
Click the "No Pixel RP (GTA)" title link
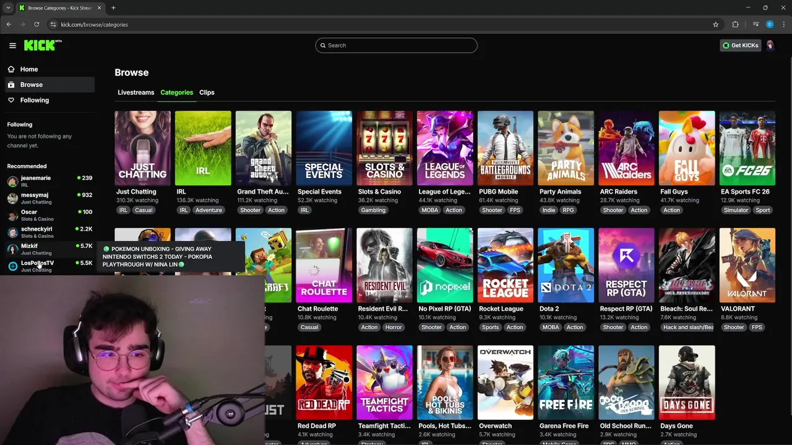tap(445, 308)
